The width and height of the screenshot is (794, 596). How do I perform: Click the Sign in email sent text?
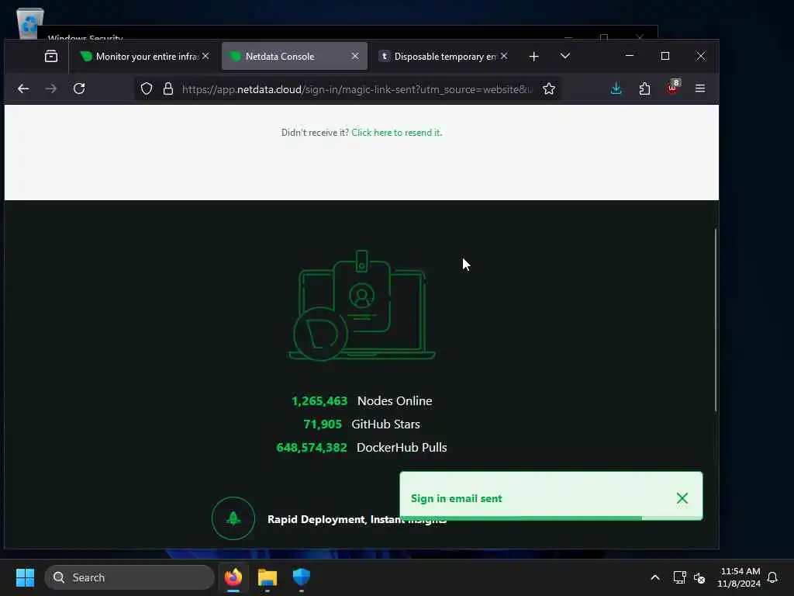pos(456,498)
